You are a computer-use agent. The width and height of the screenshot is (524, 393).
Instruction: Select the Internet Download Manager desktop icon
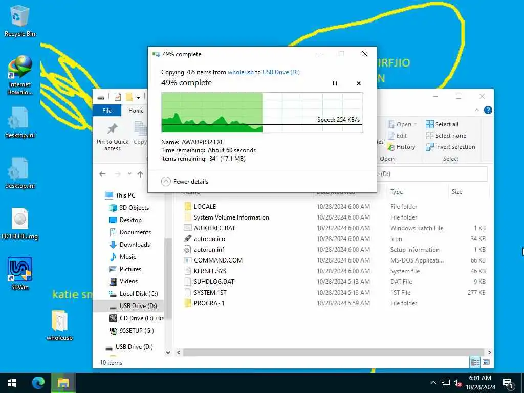coord(20,75)
